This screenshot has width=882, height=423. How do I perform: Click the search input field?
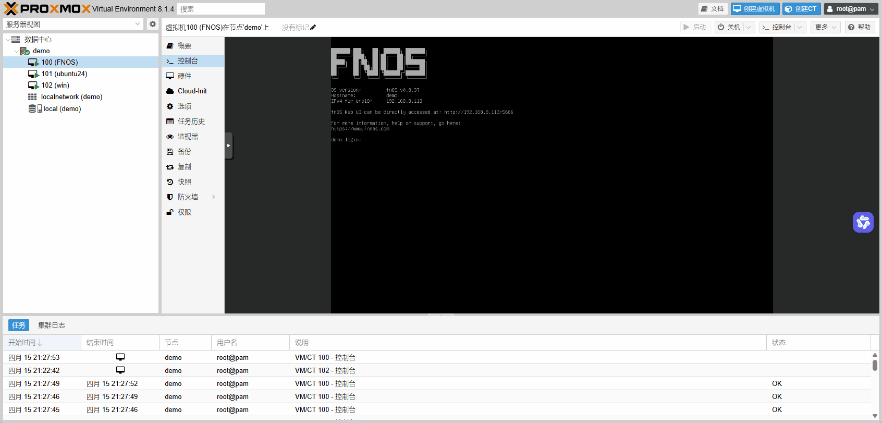pos(221,9)
